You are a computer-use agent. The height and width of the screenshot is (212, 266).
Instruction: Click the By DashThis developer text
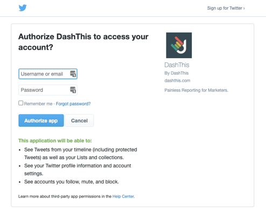177,73
